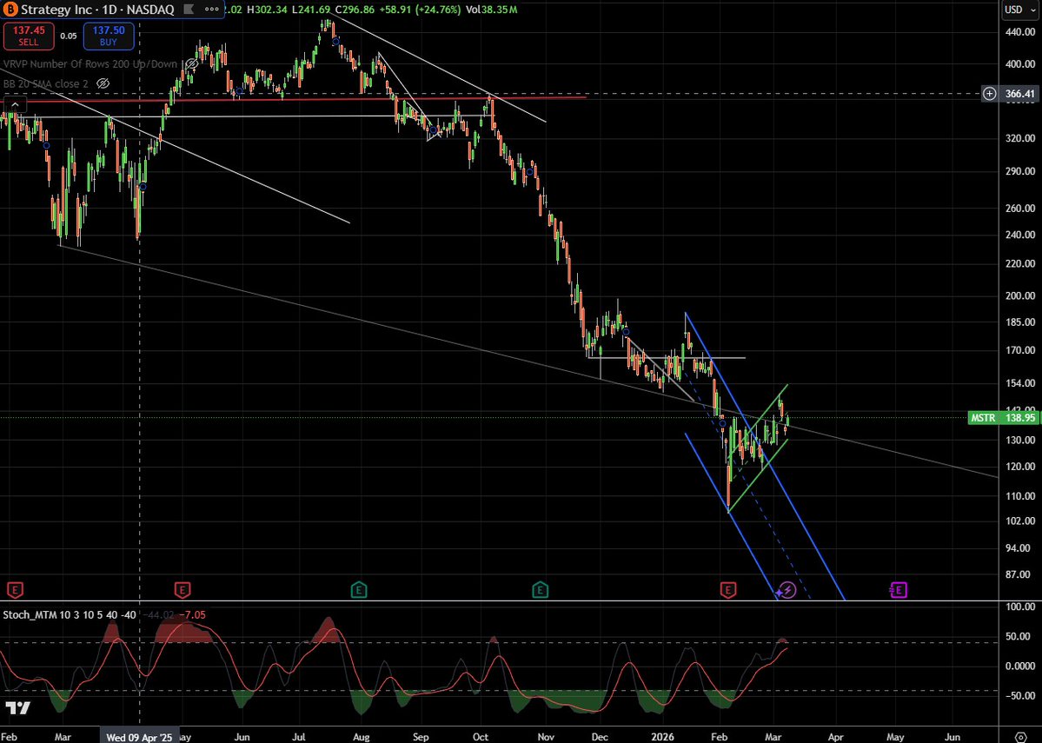Click the green earnings marker above Nov
Screen dimensions: 1042x743
(x=541, y=589)
